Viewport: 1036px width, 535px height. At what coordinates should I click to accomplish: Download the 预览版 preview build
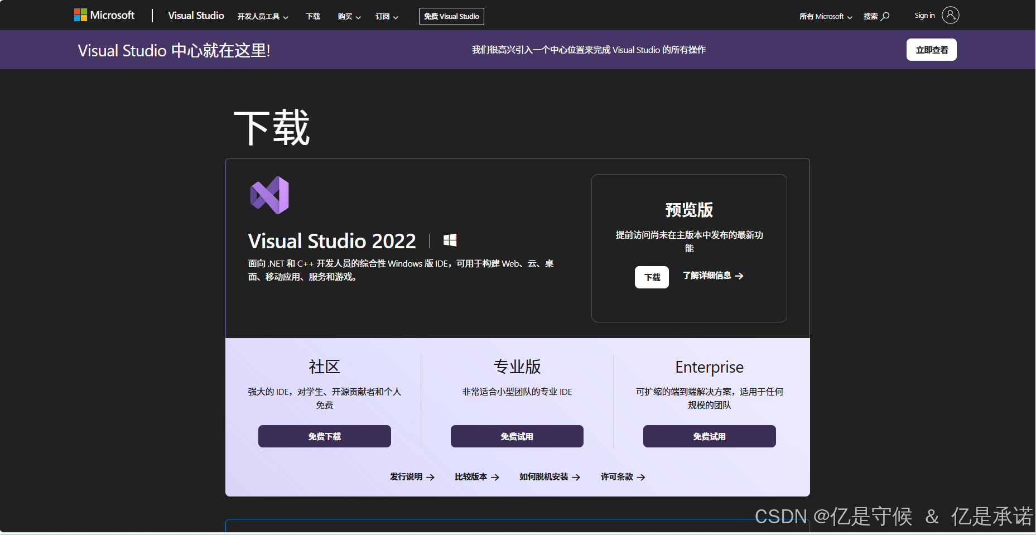tap(652, 277)
